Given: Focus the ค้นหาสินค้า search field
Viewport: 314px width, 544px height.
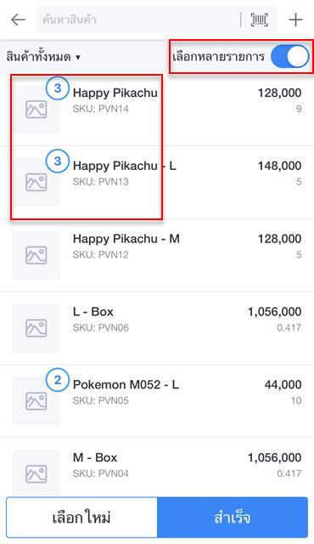Looking at the screenshot, I should pyautogui.click(x=138, y=20).
